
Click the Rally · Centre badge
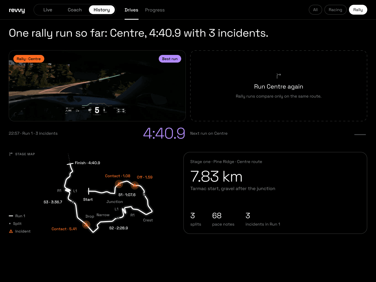[x=29, y=59]
